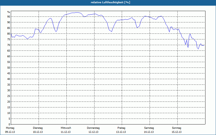Click the chart title 'relative Luftfeuchtigkeit [%]'
This screenshot has width=216, height=135.
pyautogui.click(x=110, y=2)
